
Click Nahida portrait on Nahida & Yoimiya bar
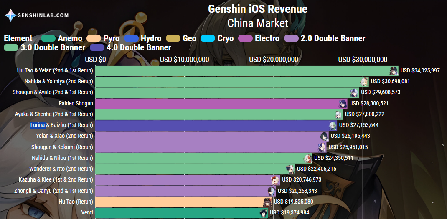click(364, 82)
